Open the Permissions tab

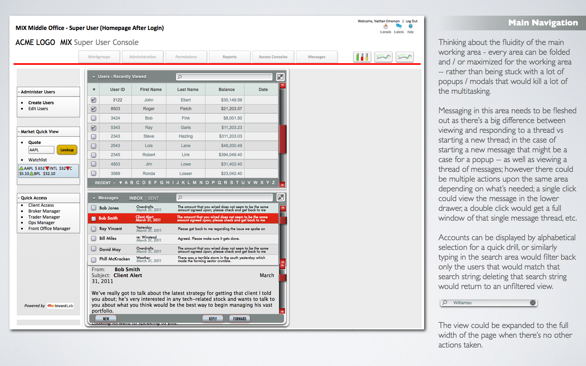pyautogui.click(x=186, y=57)
